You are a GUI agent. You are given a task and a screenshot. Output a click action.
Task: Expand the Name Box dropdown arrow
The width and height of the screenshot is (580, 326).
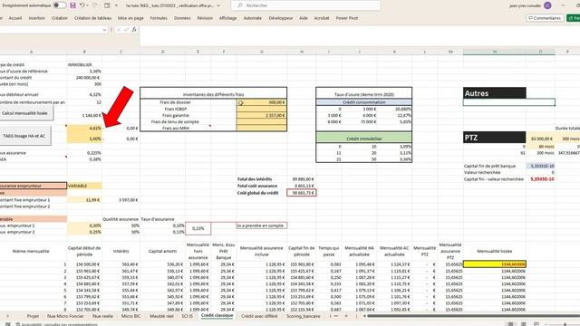click(105, 30)
